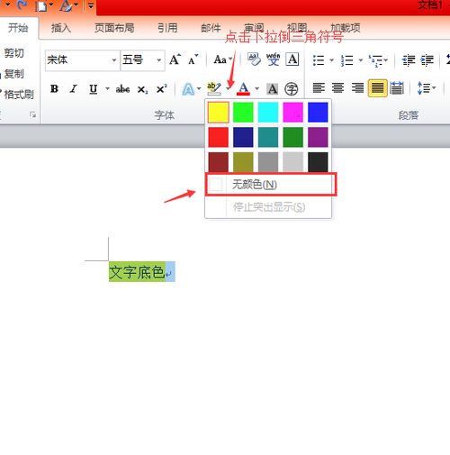Switch to the 页面布局 tab
The height and width of the screenshot is (455, 450).
pyautogui.click(x=114, y=28)
